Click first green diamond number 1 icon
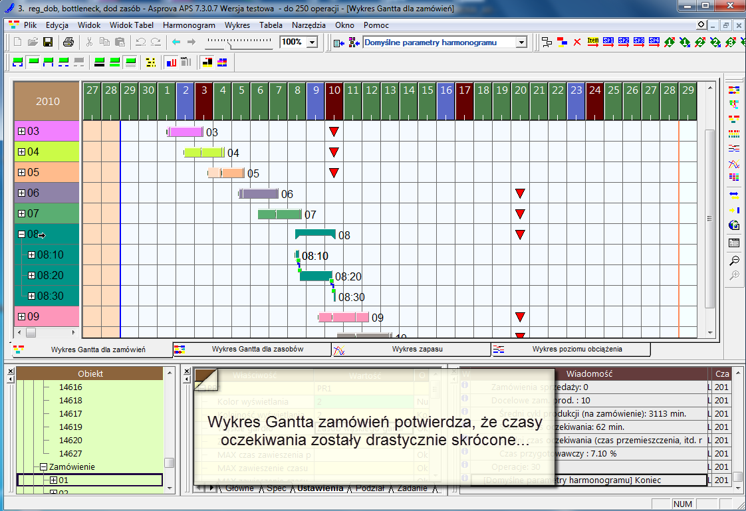Screen dimensions: 746x511 tap(670, 43)
